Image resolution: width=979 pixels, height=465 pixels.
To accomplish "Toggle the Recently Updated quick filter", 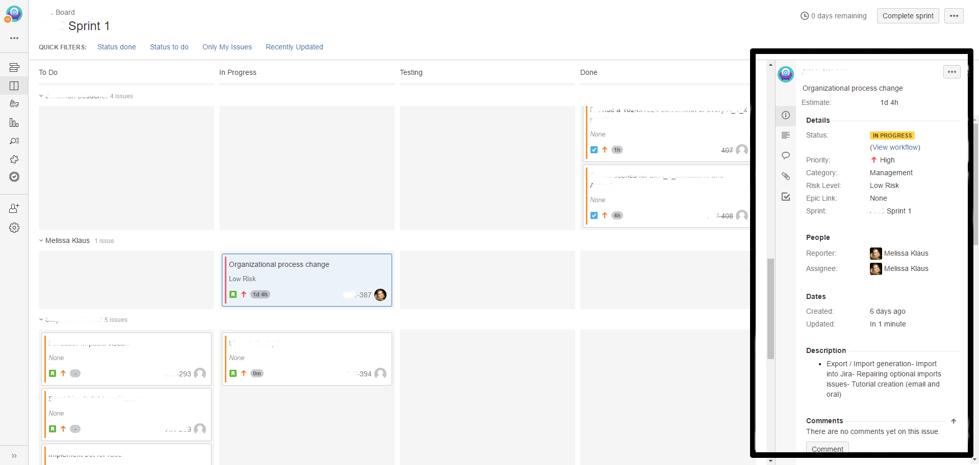I will click(294, 47).
